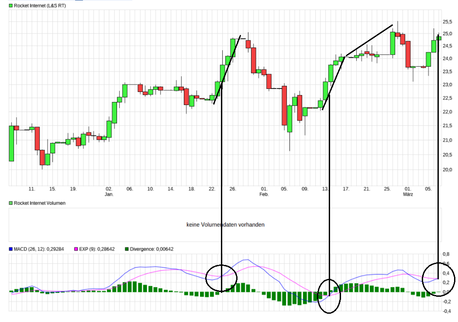
Task: Click the green Rocket Internet (L&S RT) legend square
Action: (11, 6)
